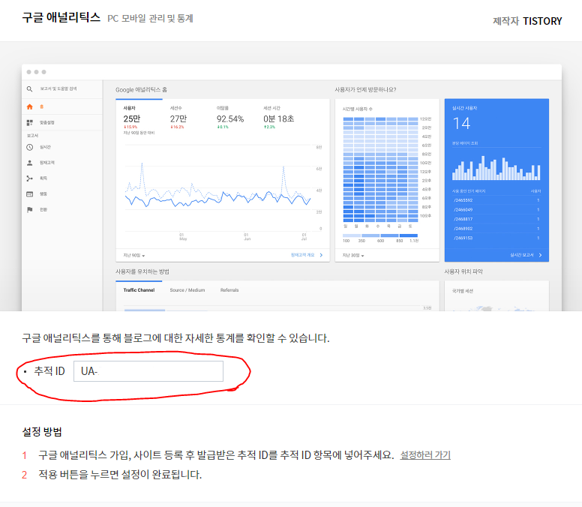Click the /2465592 page row
Image resolution: width=582 pixels, height=507 pixels.
click(x=496, y=200)
